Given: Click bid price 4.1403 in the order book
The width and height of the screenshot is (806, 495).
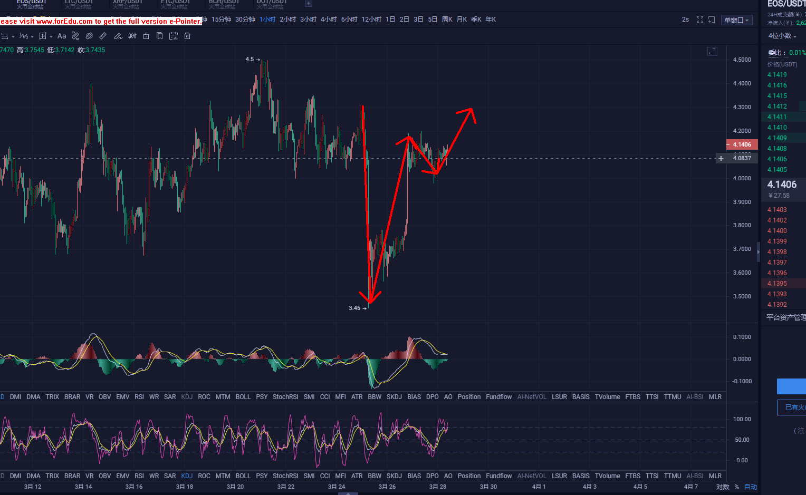Looking at the screenshot, I should click(x=777, y=210).
